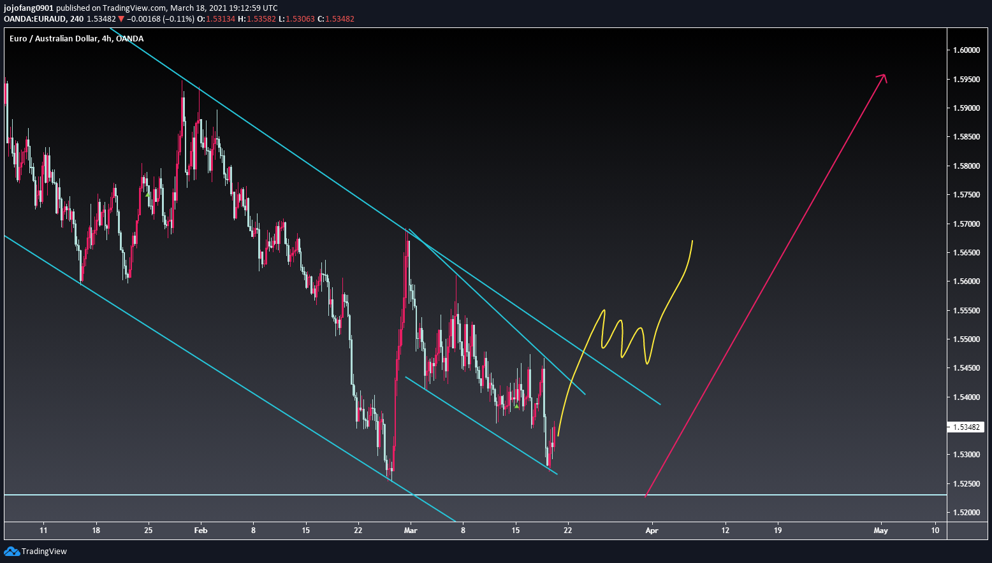Click the 1.60000 price axis label
Screen dimensions: 992x563
pos(966,50)
